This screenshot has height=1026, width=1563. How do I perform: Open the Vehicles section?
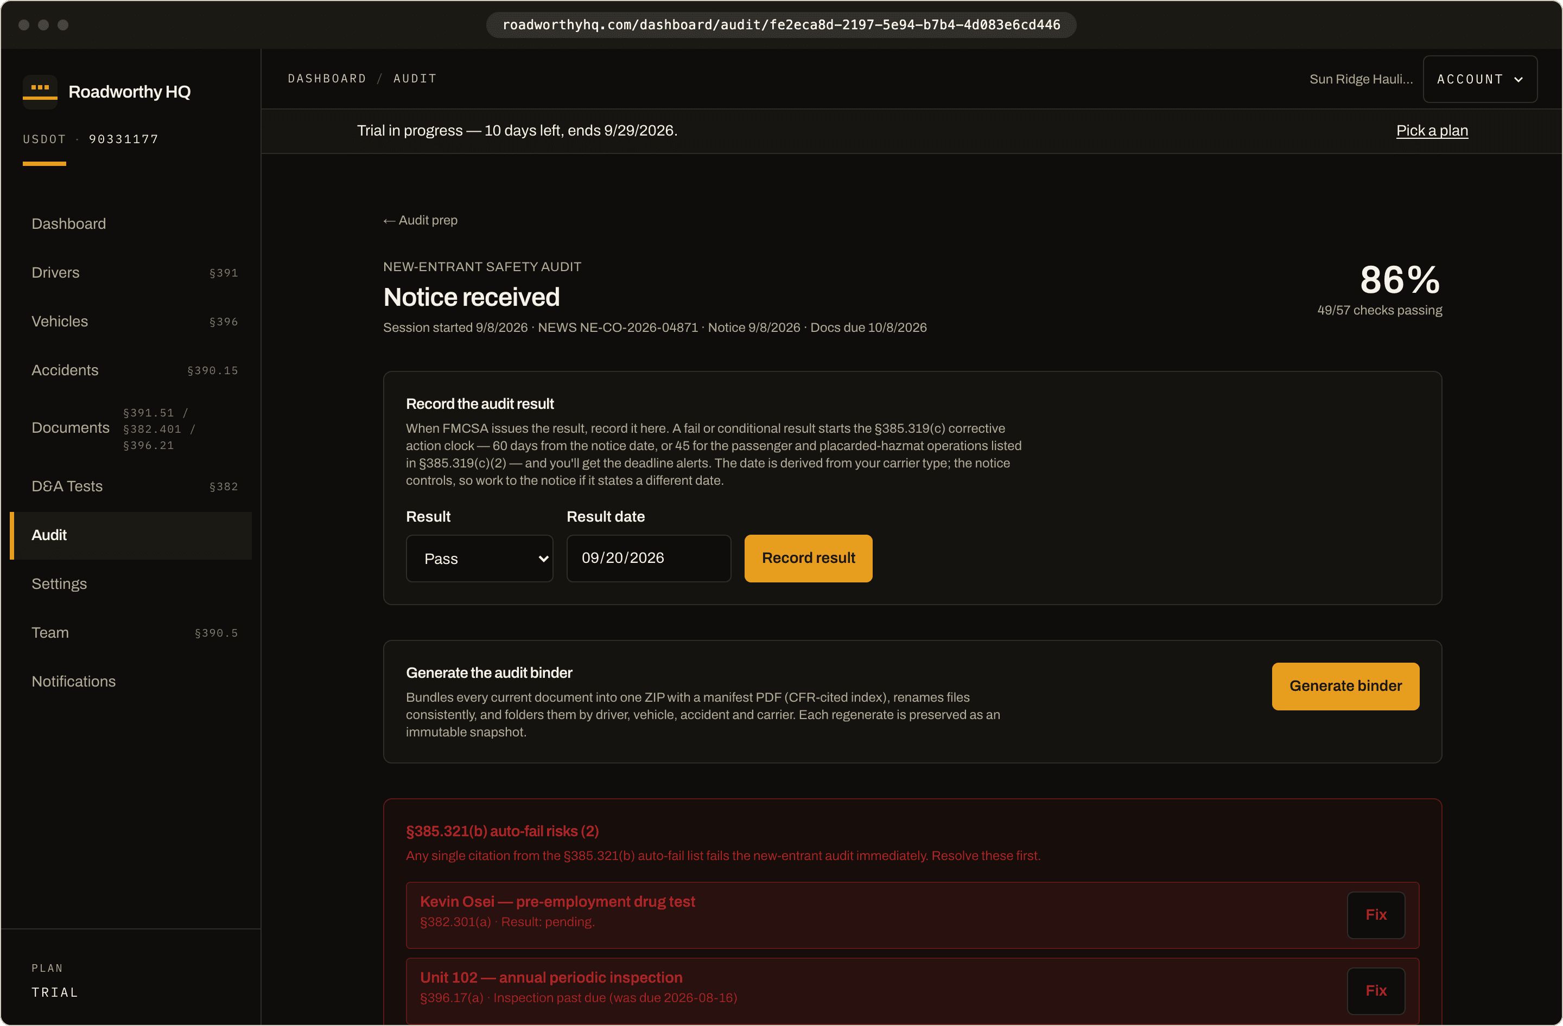pyautogui.click(x=131, y=322)
